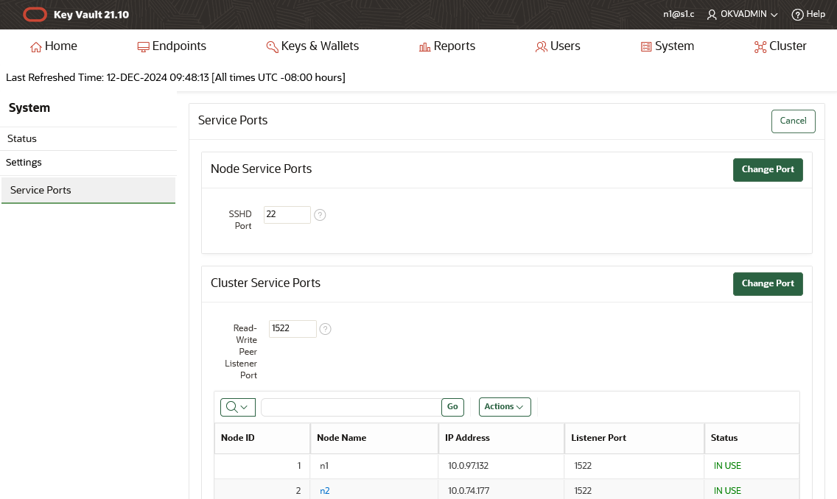Viewport: 837px width, 499px height.
Task: Open Reports via the bar chart icon
Action: point(424,46)
